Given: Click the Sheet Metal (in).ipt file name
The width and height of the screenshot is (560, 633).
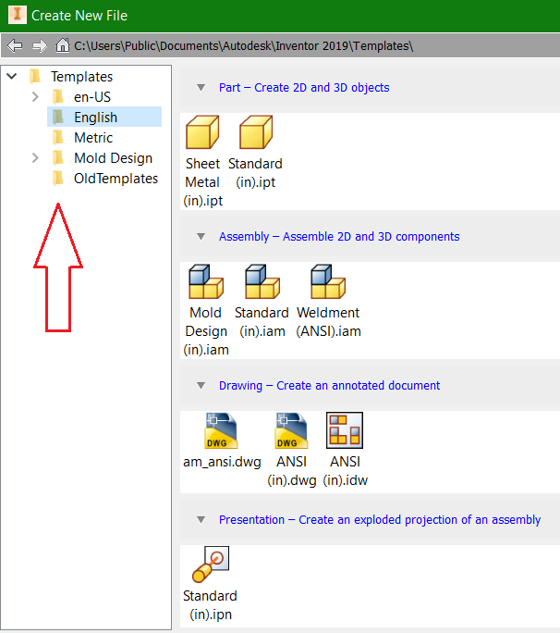Looking at the screenshot, I should pyautogui.click(x=202, y=182).
